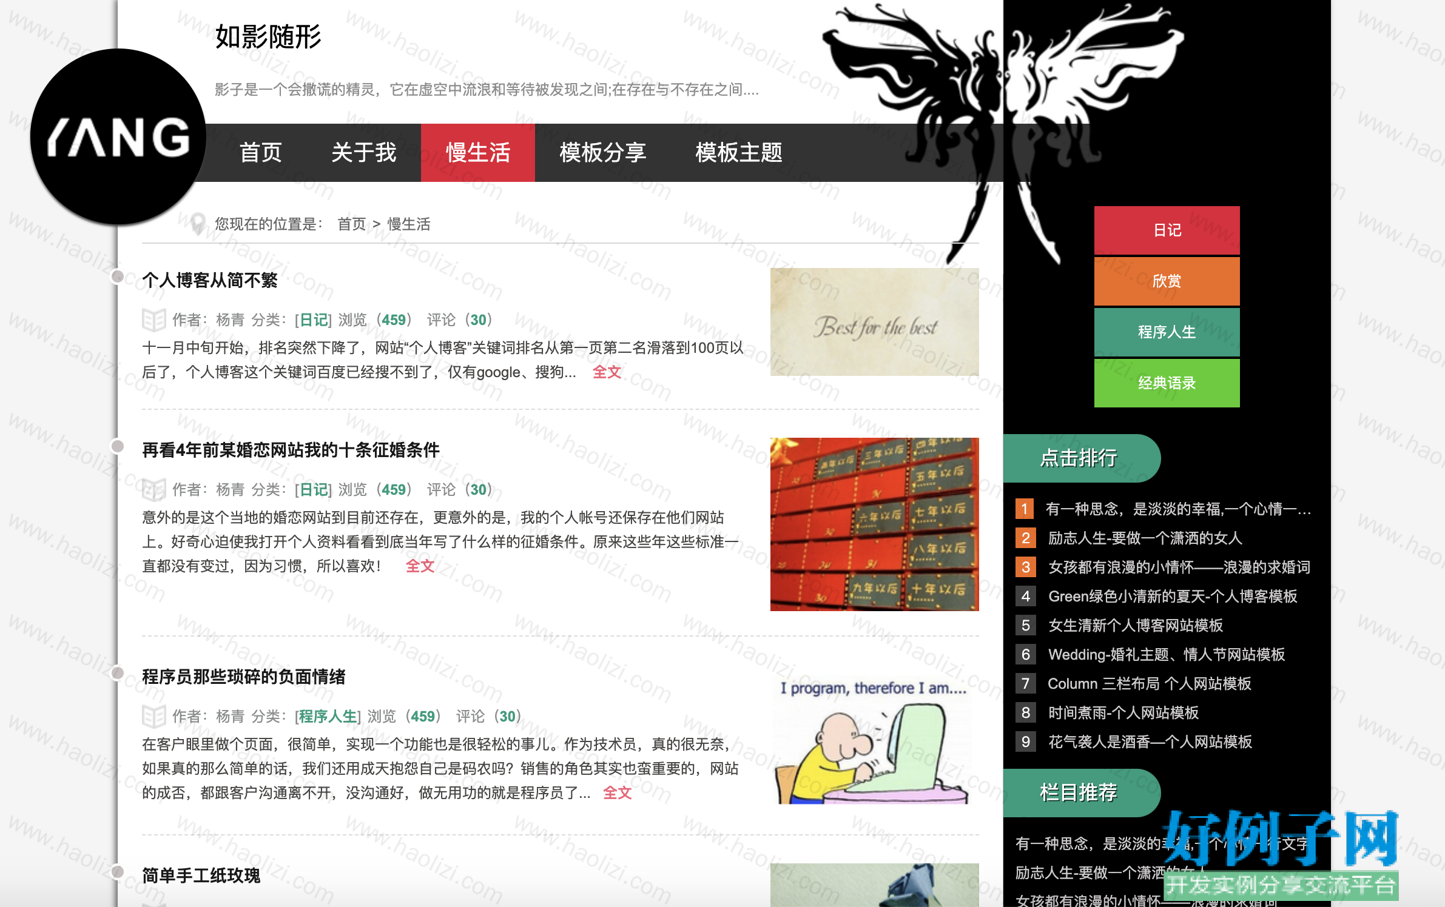Click 评论（30） under 个人博客从简不繁
The height and width of the screenshot is (907, 1445).
[460, 320]
